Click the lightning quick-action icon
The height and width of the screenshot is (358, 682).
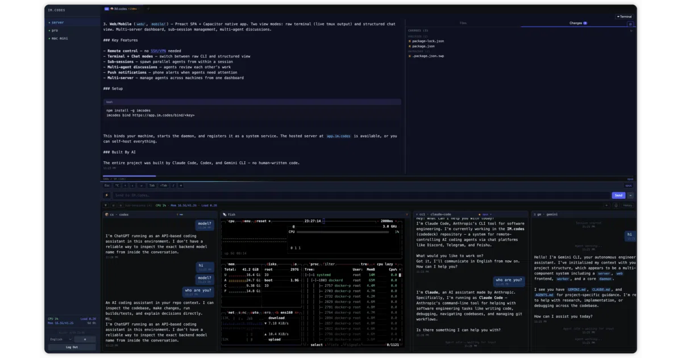tap(106, 195)
